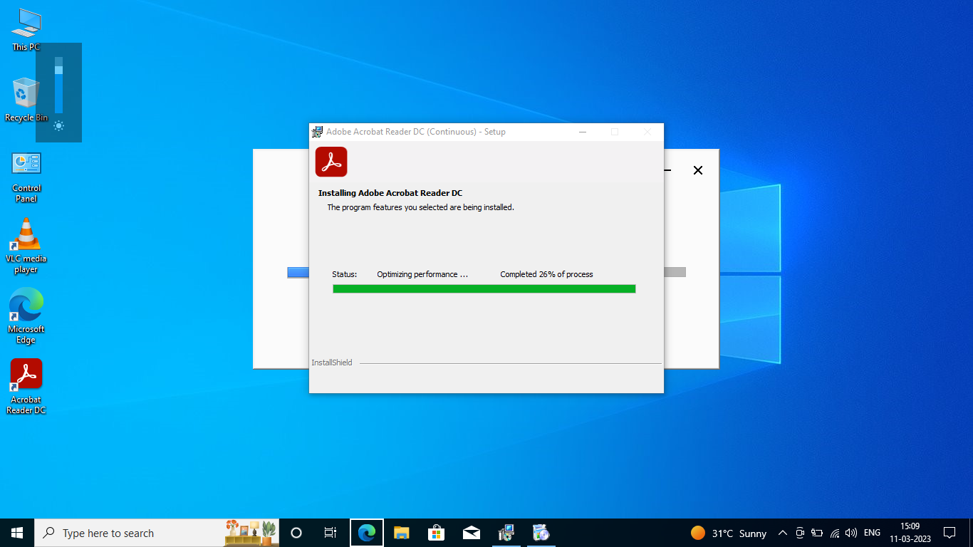Close the white background window behind installer
The image size is (973, 547).
698,170
